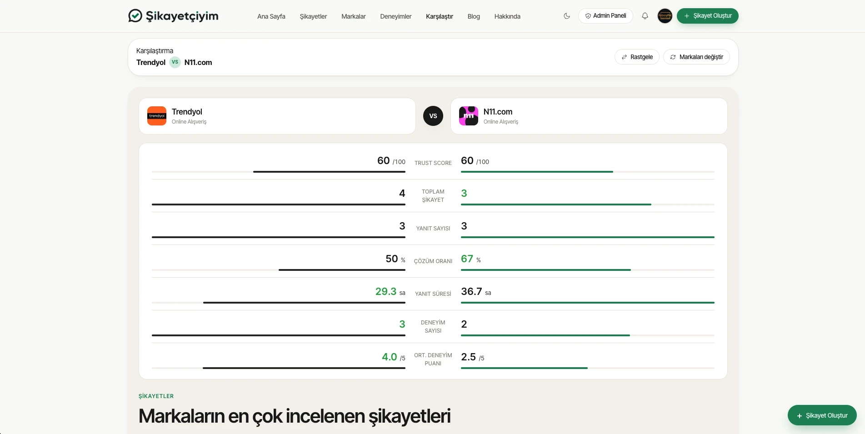Open the Trendyol brand card title
This screenshot has height=434, width=865.
coord(187,112)
